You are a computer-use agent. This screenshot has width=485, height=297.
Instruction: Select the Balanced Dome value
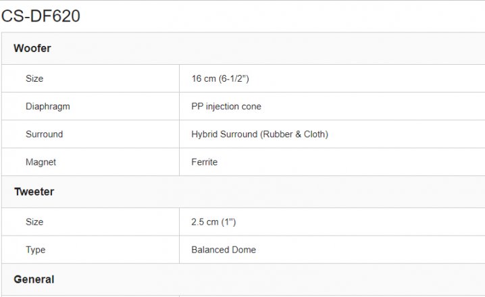click(224, 250)
